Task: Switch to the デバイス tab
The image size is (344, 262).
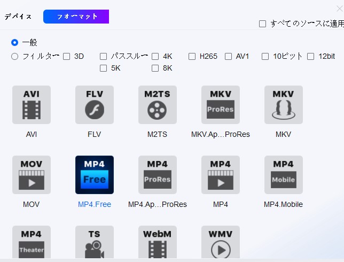Action: (18, 17)
